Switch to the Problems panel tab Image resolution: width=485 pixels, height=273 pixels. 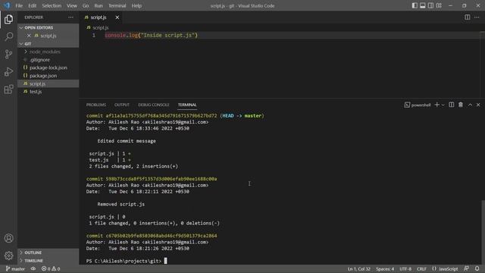tap(96, 105)
